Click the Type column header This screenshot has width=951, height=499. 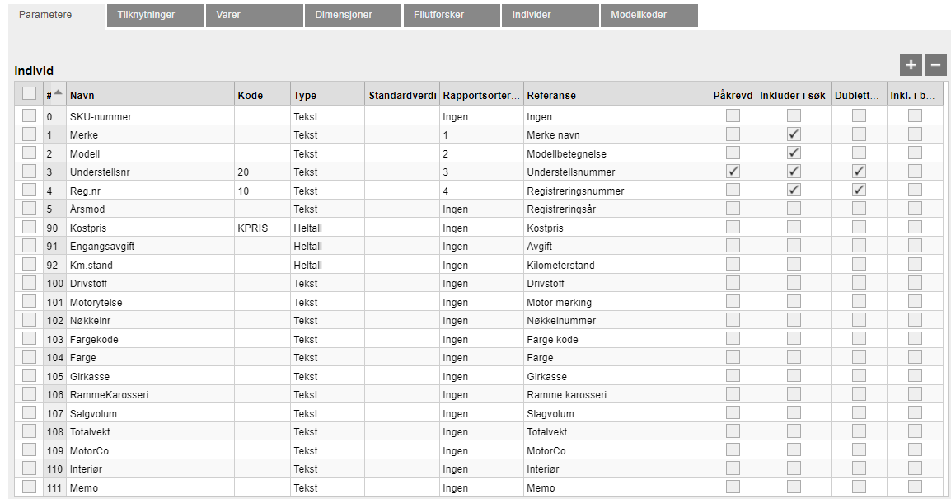[x=327, y=95]
